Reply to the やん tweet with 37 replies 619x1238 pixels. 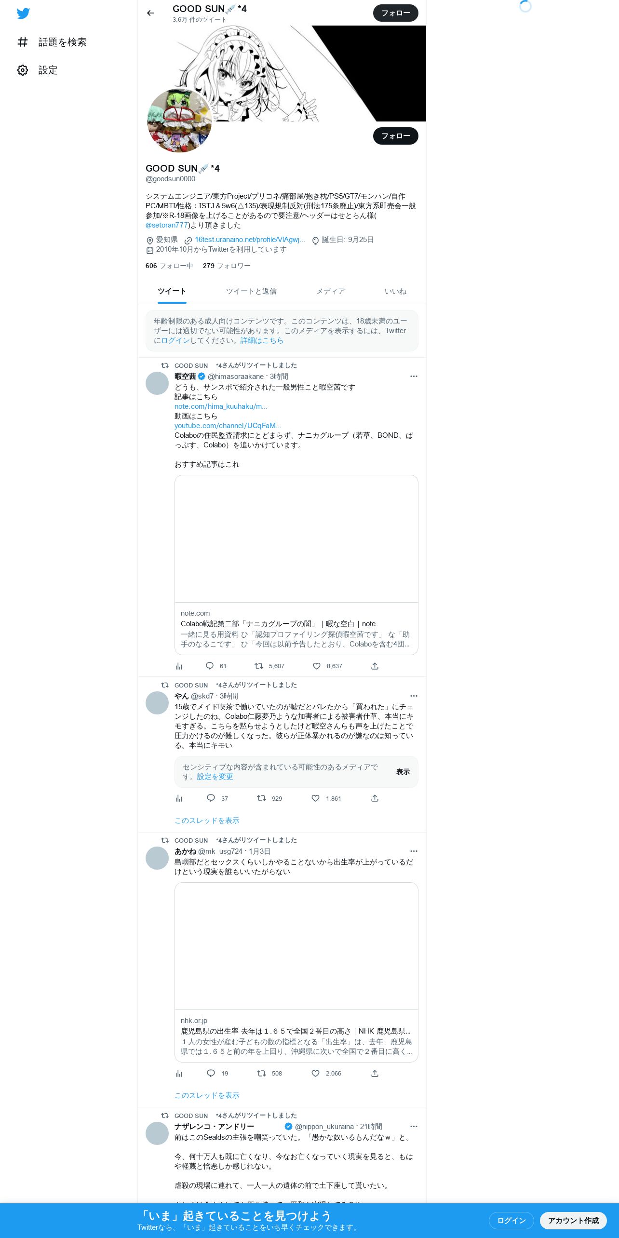coord(211,798)
